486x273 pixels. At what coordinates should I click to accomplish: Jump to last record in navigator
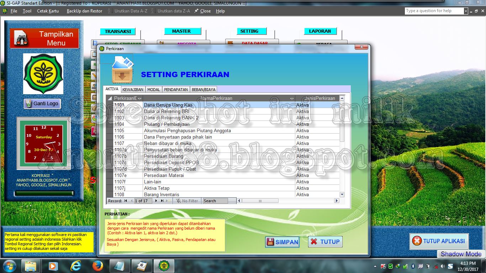pyautogui.click(x=162, y=201)
